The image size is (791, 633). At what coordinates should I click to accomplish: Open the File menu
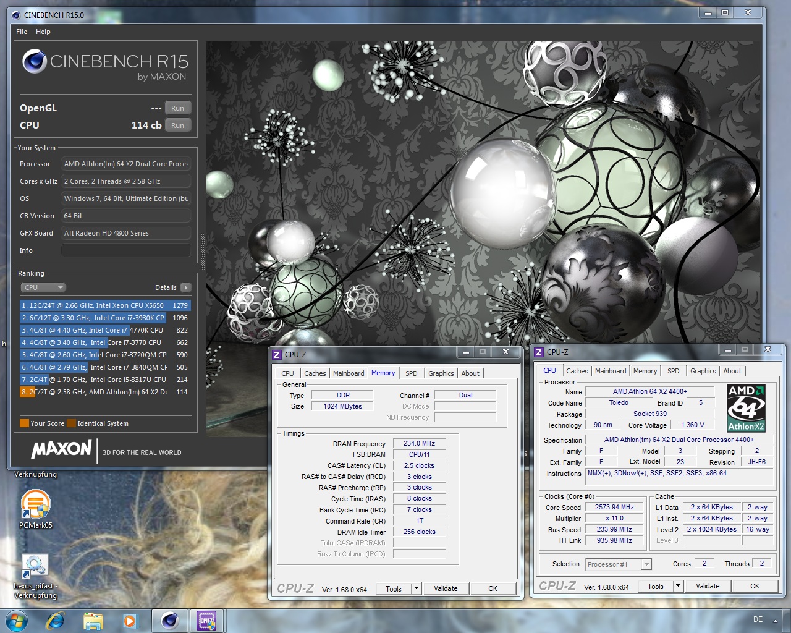pos(22,32)
